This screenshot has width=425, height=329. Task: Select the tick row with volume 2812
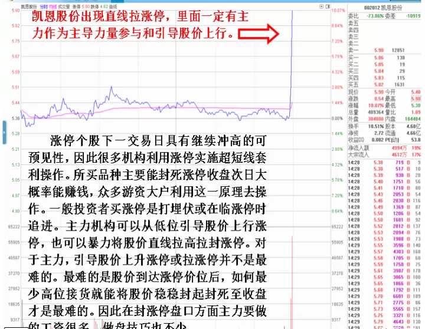(x=384, y=226)
